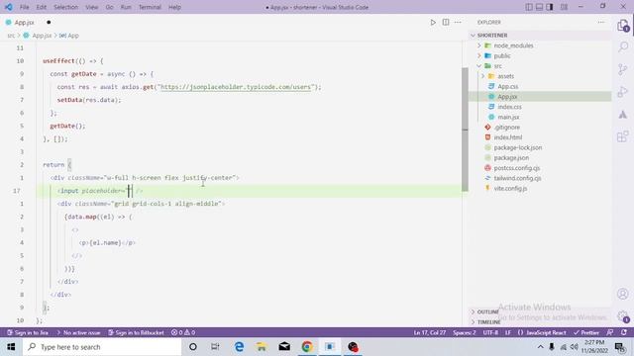Change indentation via Spaces: 2
634x356 pixels.
click(x=465, y=332)
